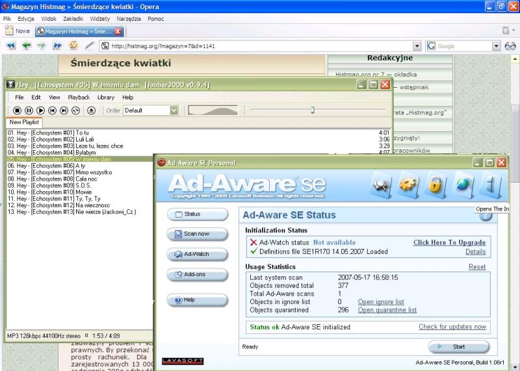Open the Help menu in foobar2000
Viewport: 520px width, 371px height.
127,97
